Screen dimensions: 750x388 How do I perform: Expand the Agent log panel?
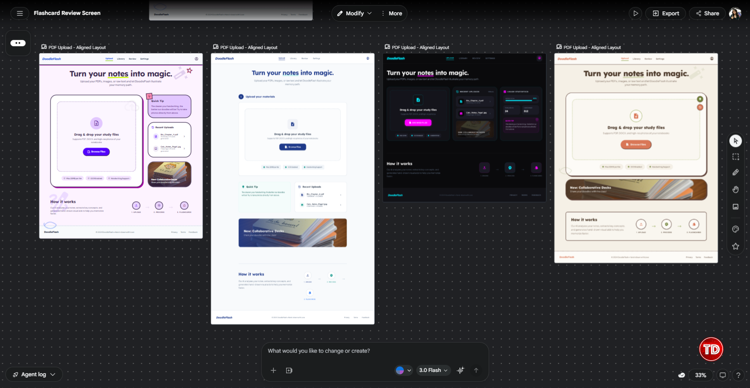click(x=34, y=375)
